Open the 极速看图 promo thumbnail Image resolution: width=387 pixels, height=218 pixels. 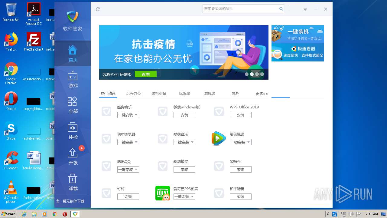click(x=298, y=52)
